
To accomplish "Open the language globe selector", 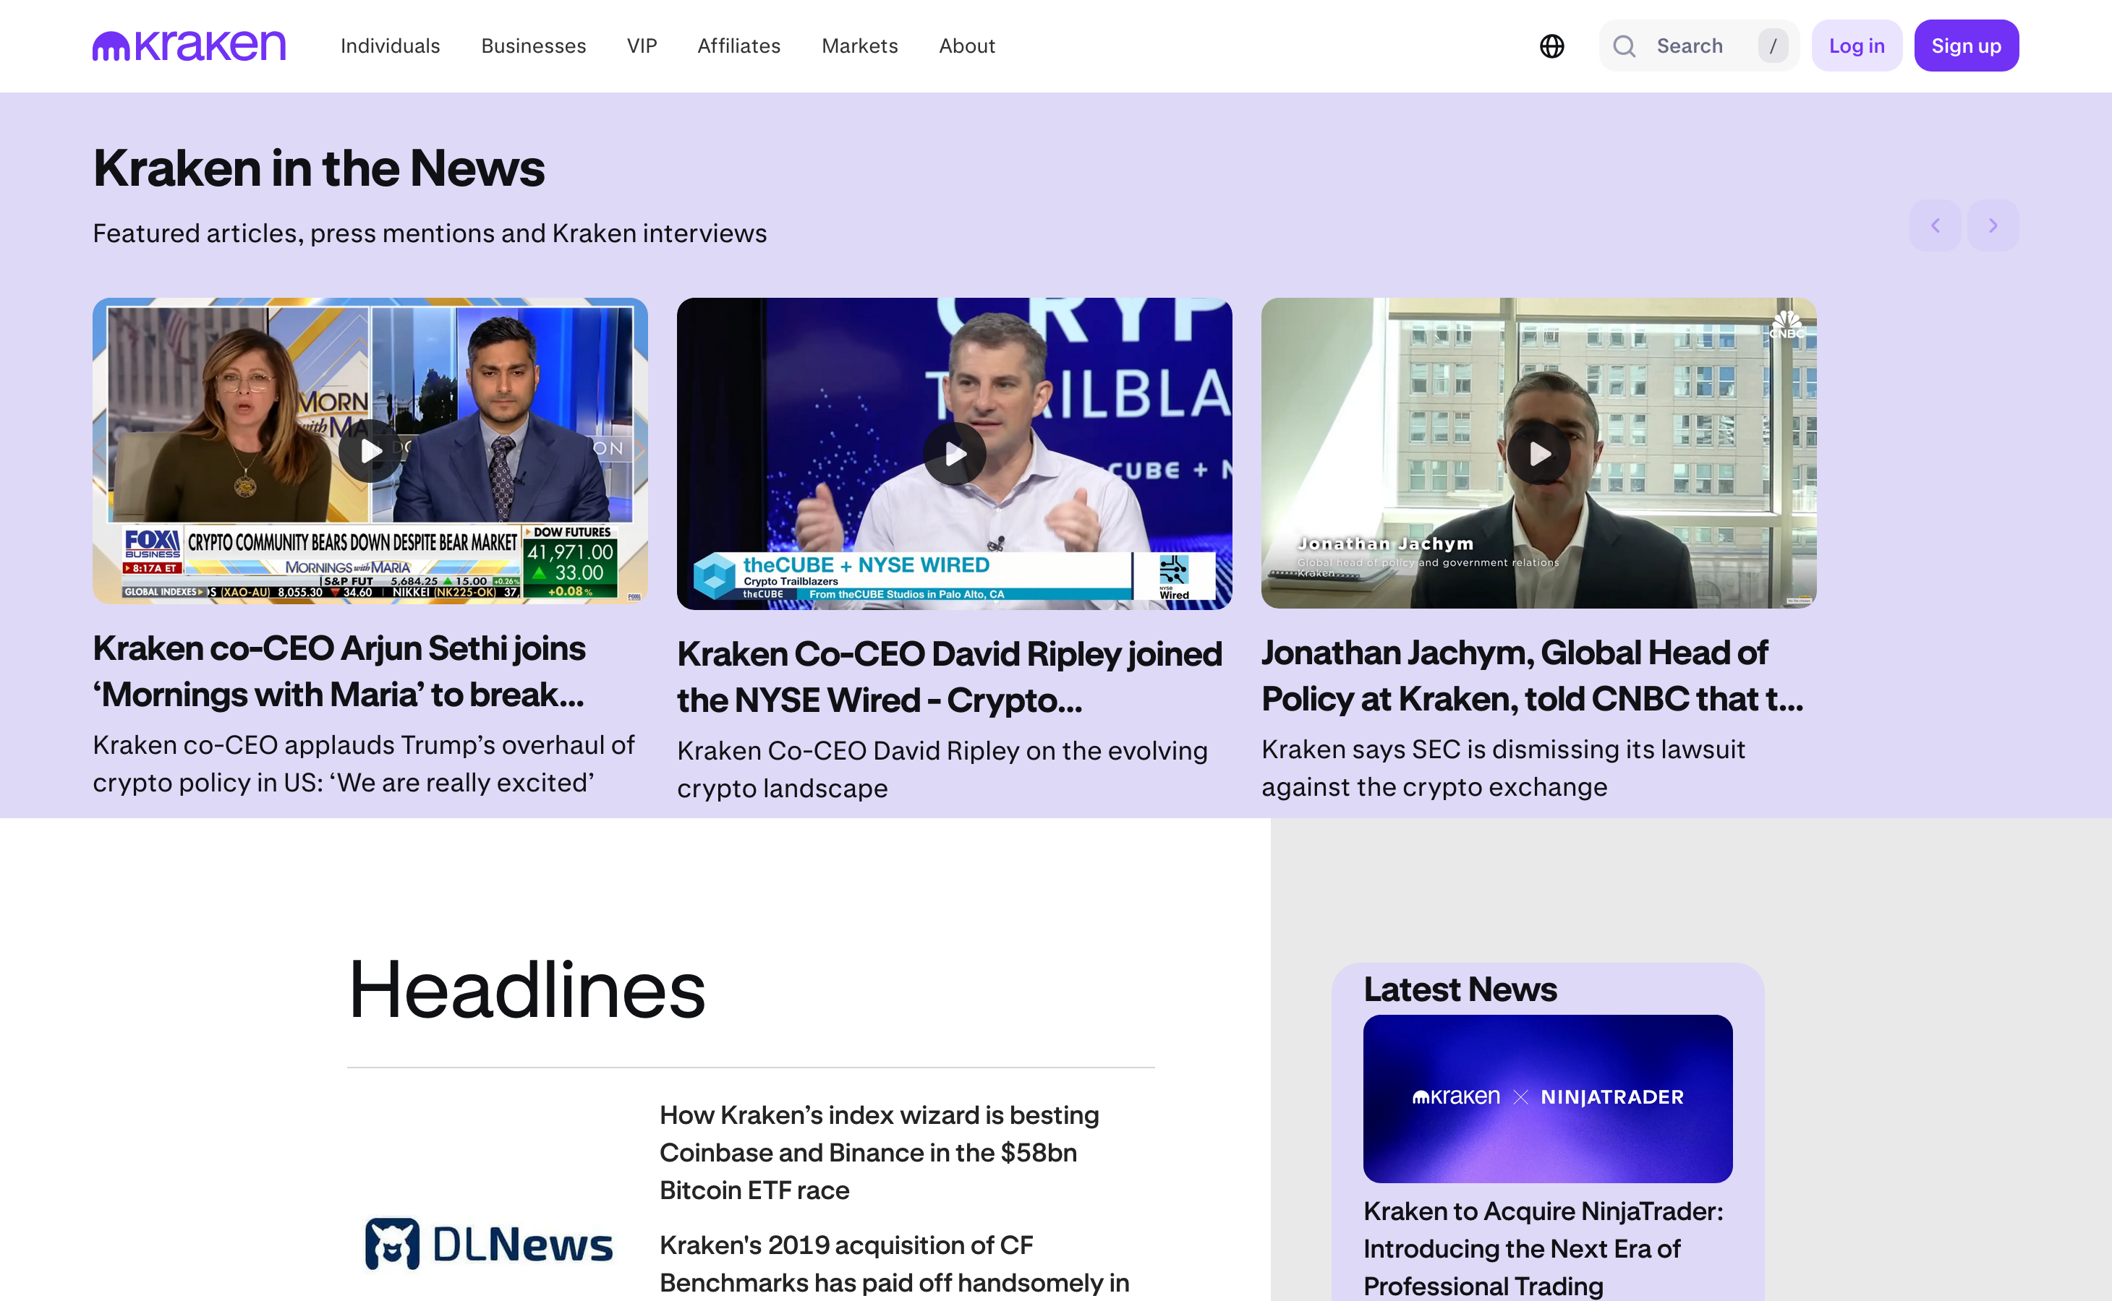I will coord(1551,46).
